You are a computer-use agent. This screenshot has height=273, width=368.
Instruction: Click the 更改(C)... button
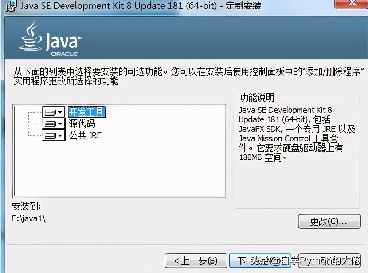329,221
